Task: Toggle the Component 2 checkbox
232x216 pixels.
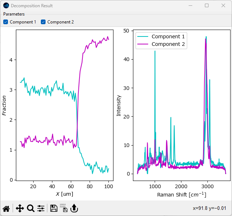Action: pyautogui.click(x=43, y=22)
